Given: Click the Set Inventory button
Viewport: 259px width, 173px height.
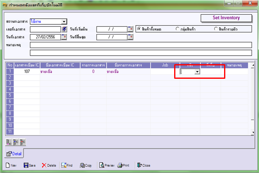Looking at the screenshot, I should (226, 18).
